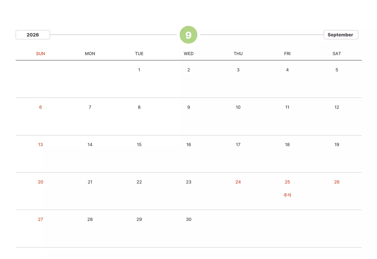Image resolution: width=377 pixels, height=259 pixels.
Task: Pick date 22 on Tuesday
Action: point(139,182)
